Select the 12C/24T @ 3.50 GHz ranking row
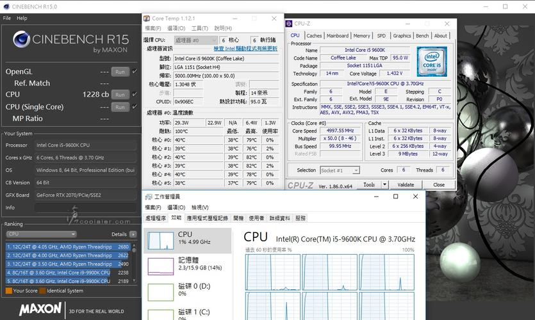 pos(67,264)
